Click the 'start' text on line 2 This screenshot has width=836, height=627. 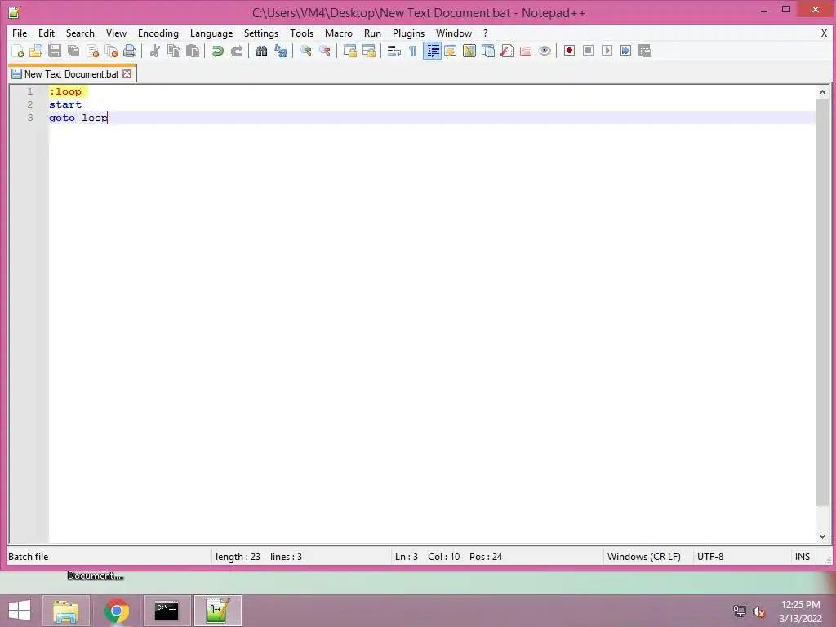coord(65,104)
